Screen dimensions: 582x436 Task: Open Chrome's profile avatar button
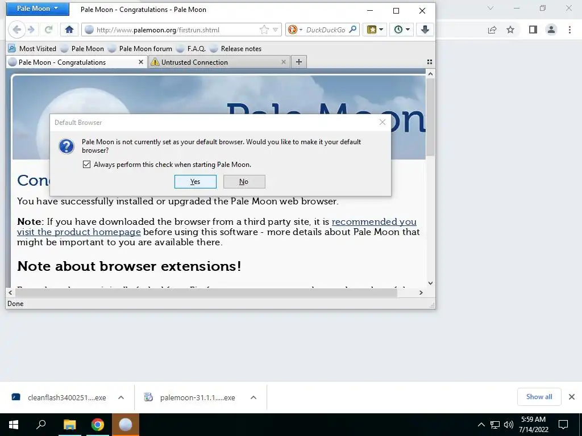pyautogui.click(x=551, y=30)
